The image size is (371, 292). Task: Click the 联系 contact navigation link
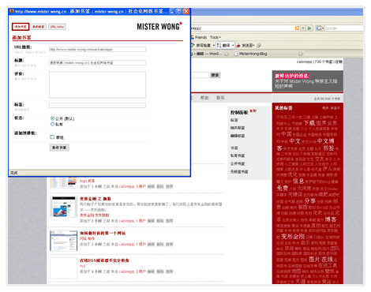click(x=220, y=98)
